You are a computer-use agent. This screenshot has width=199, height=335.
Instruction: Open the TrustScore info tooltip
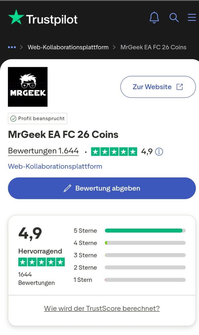tap(159, 152)
